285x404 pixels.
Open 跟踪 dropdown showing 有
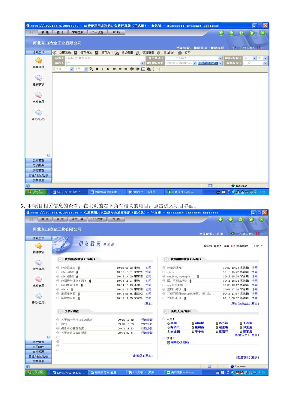tap(262, 58)
